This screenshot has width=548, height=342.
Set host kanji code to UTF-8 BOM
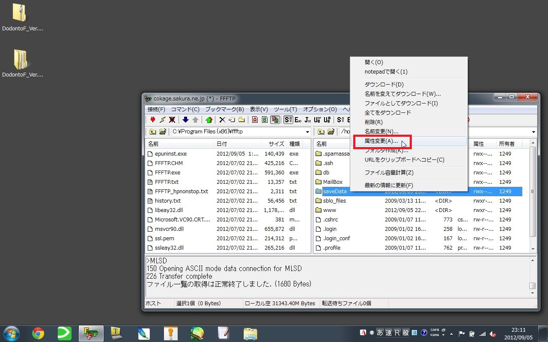[328, 120]
